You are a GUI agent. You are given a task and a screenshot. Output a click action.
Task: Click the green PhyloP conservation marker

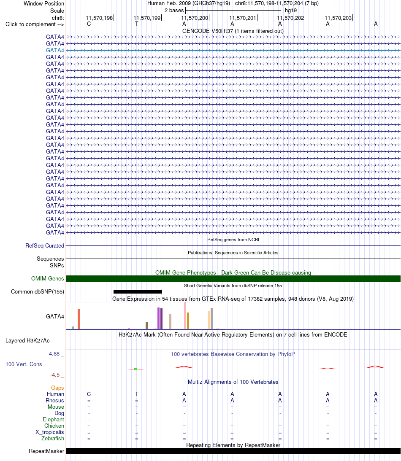(x=135, y=368)
